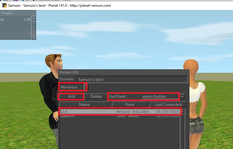Sort by Last Connection column header
The width and height of the screenshot is (233, 149).
(x=168, y=104)
